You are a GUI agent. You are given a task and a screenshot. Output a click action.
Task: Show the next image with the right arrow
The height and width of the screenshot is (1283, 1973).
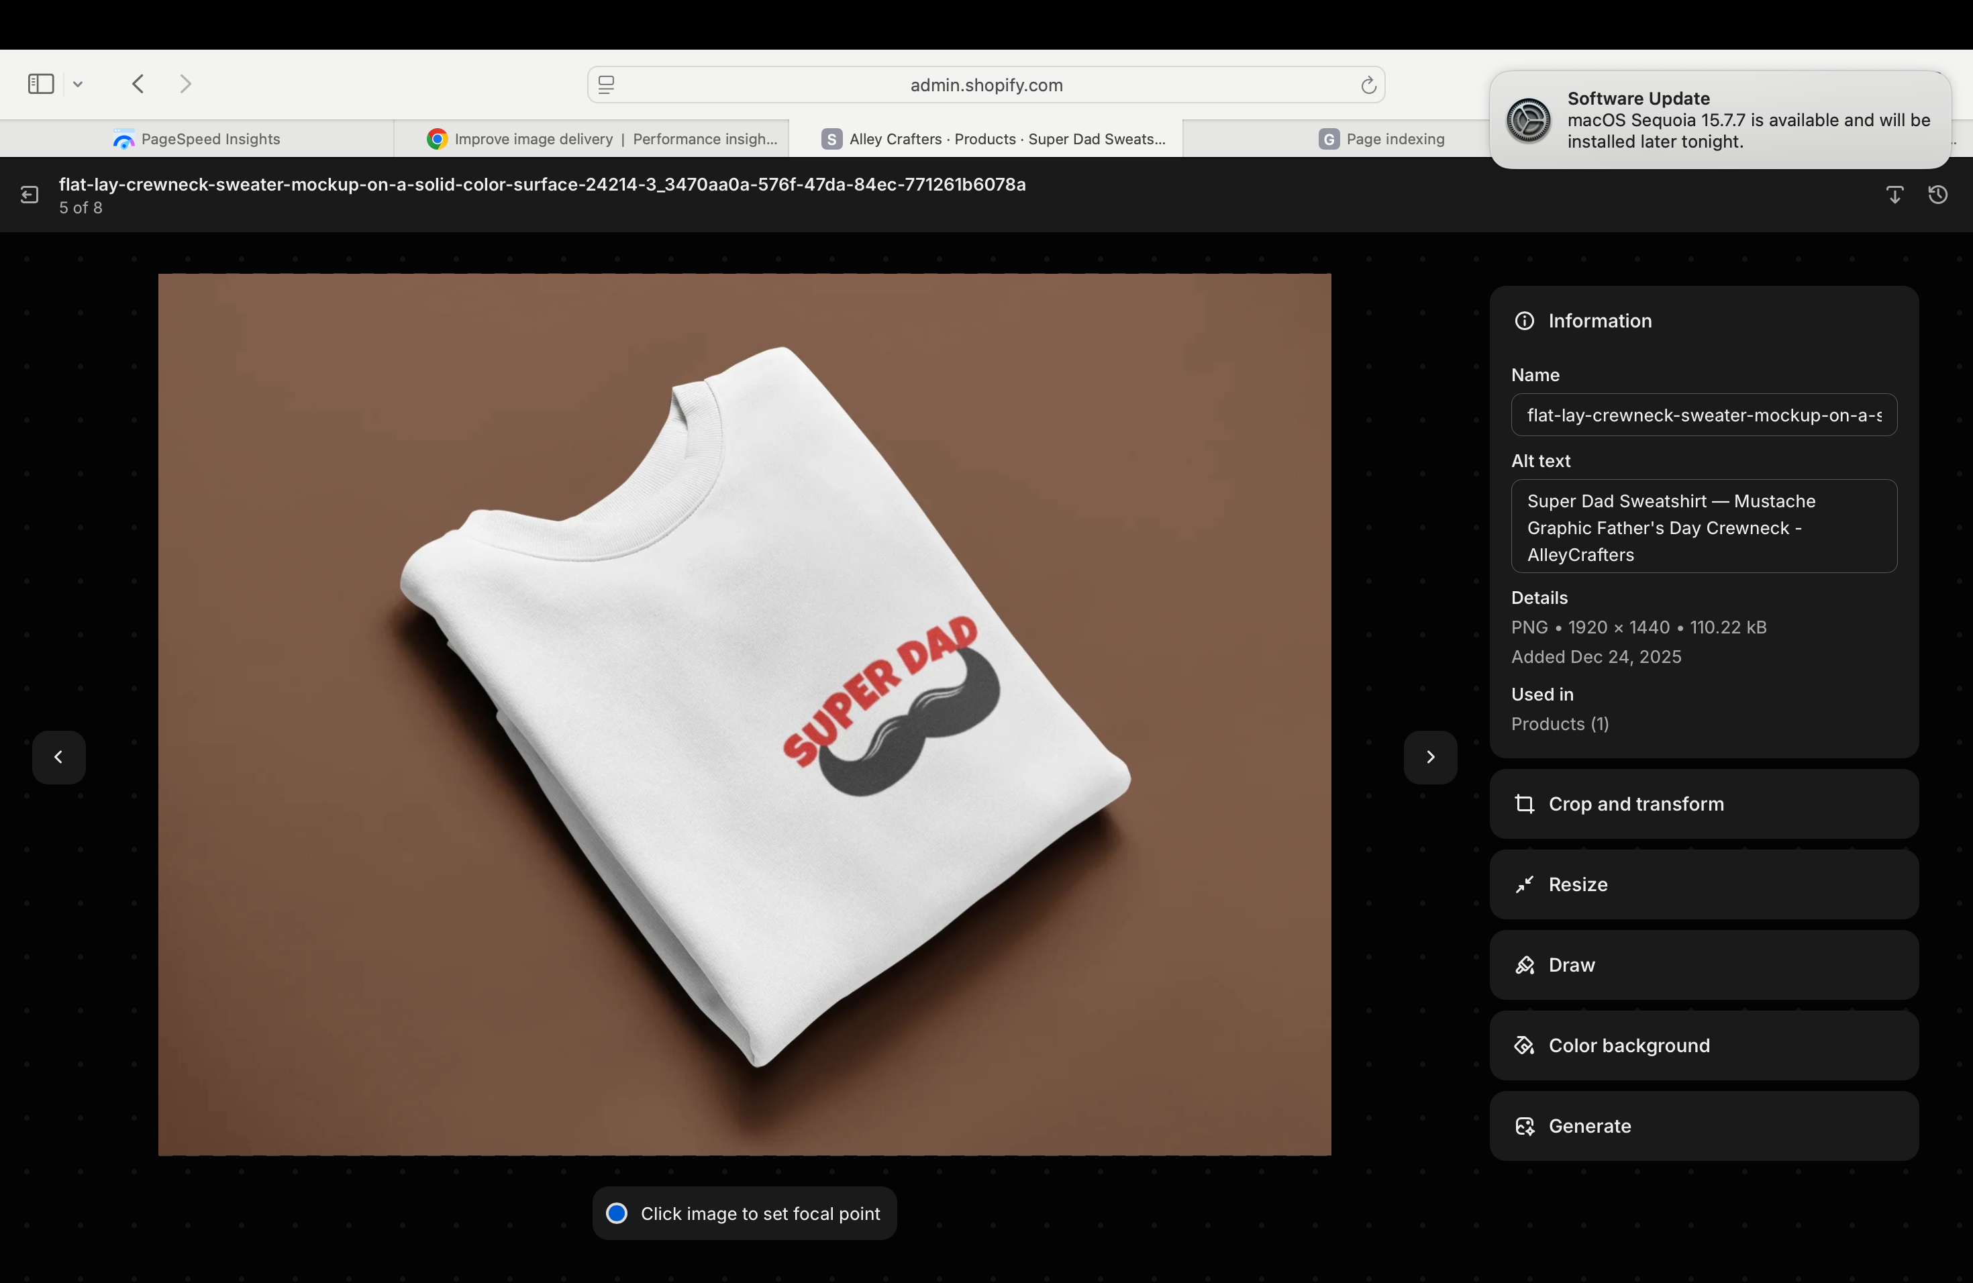point(1430,757)
